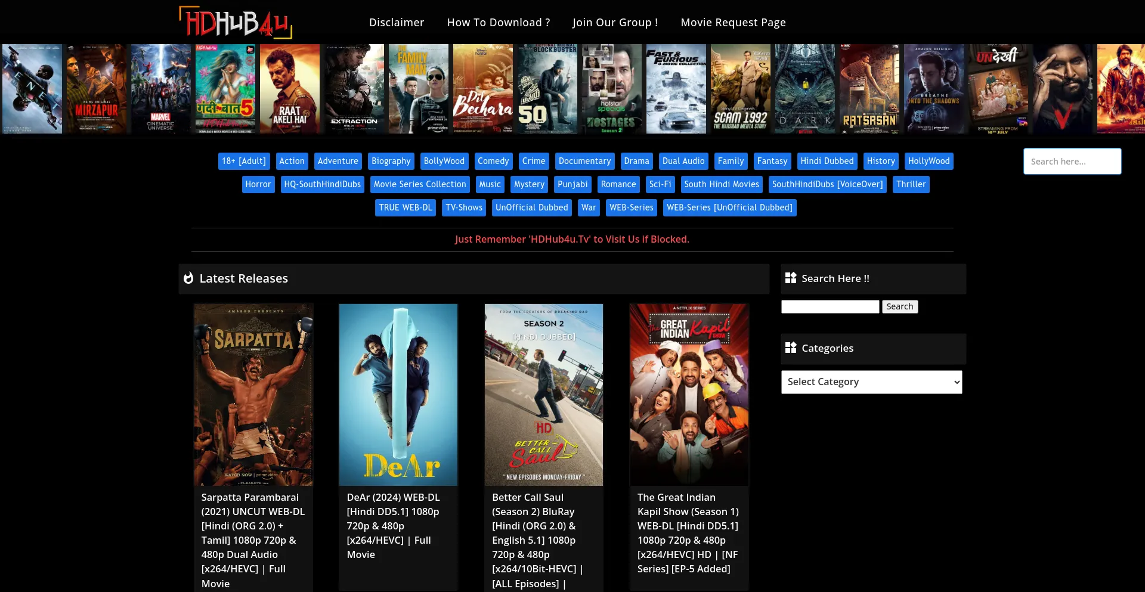Open the Dual Audio category tag
Image resolution: width=1145 pixels, height=592 pixels.
coord(683,161)
